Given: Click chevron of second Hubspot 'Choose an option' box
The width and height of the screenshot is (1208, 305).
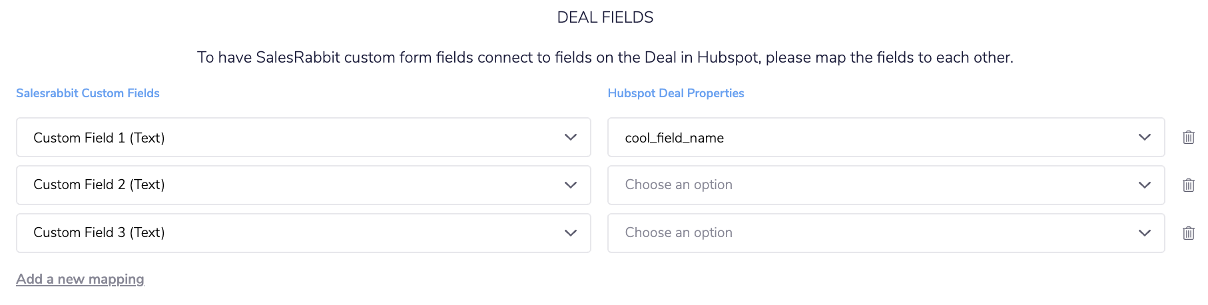Looking at the screenshot, I should tap(1145, 185).
